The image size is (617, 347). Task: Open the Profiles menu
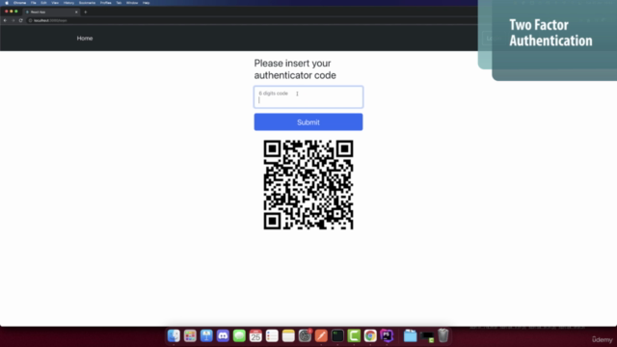[x=105, y=3]
